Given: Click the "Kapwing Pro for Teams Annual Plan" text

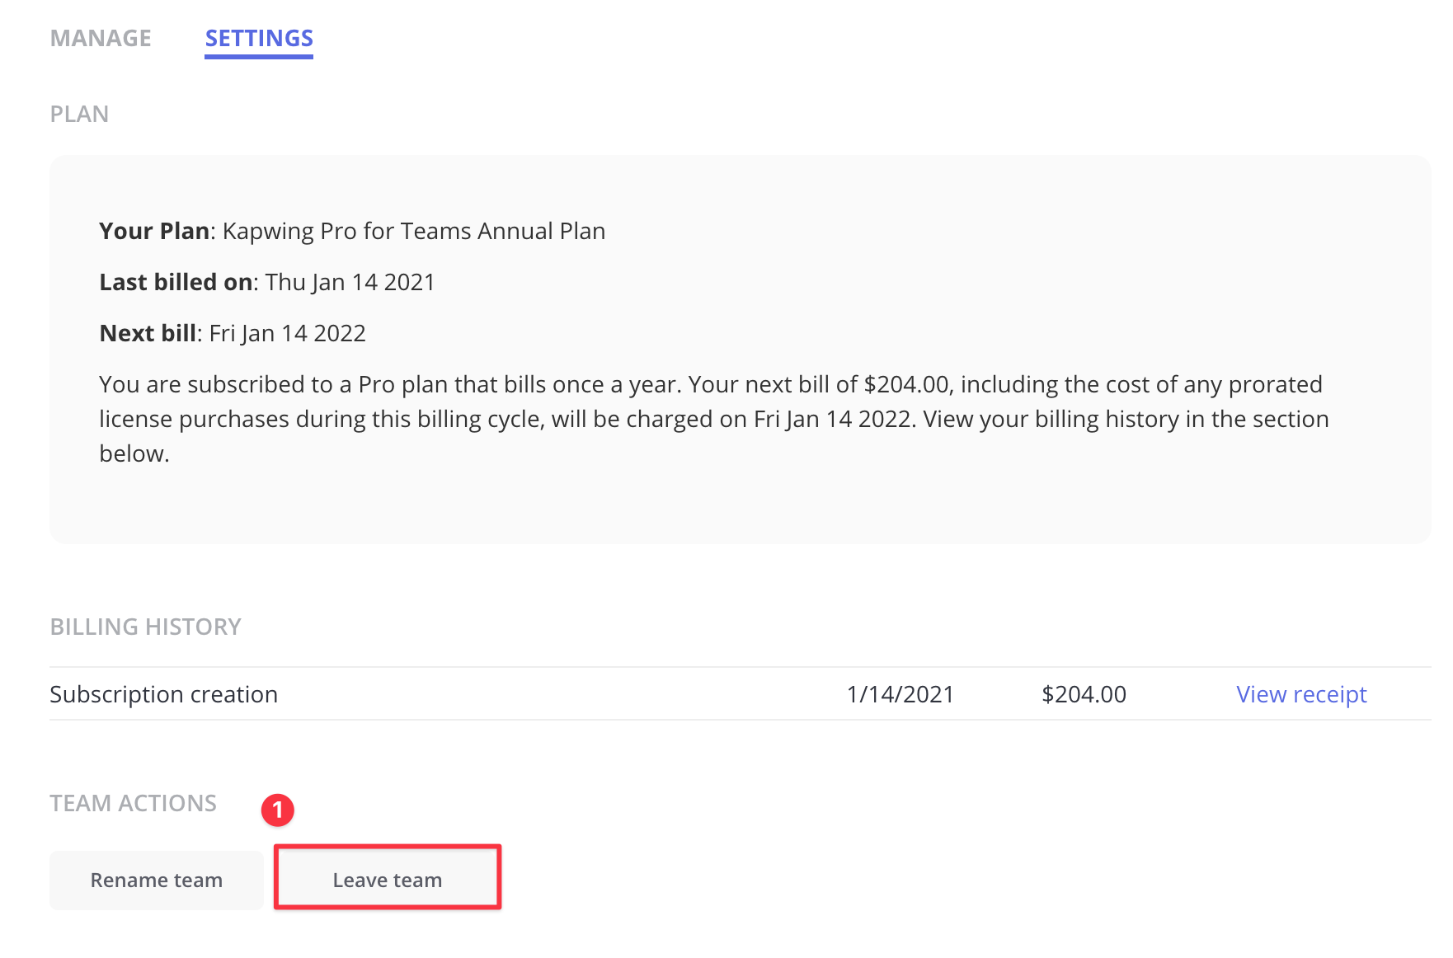Looking at the screenshot, I should point(413,231).
